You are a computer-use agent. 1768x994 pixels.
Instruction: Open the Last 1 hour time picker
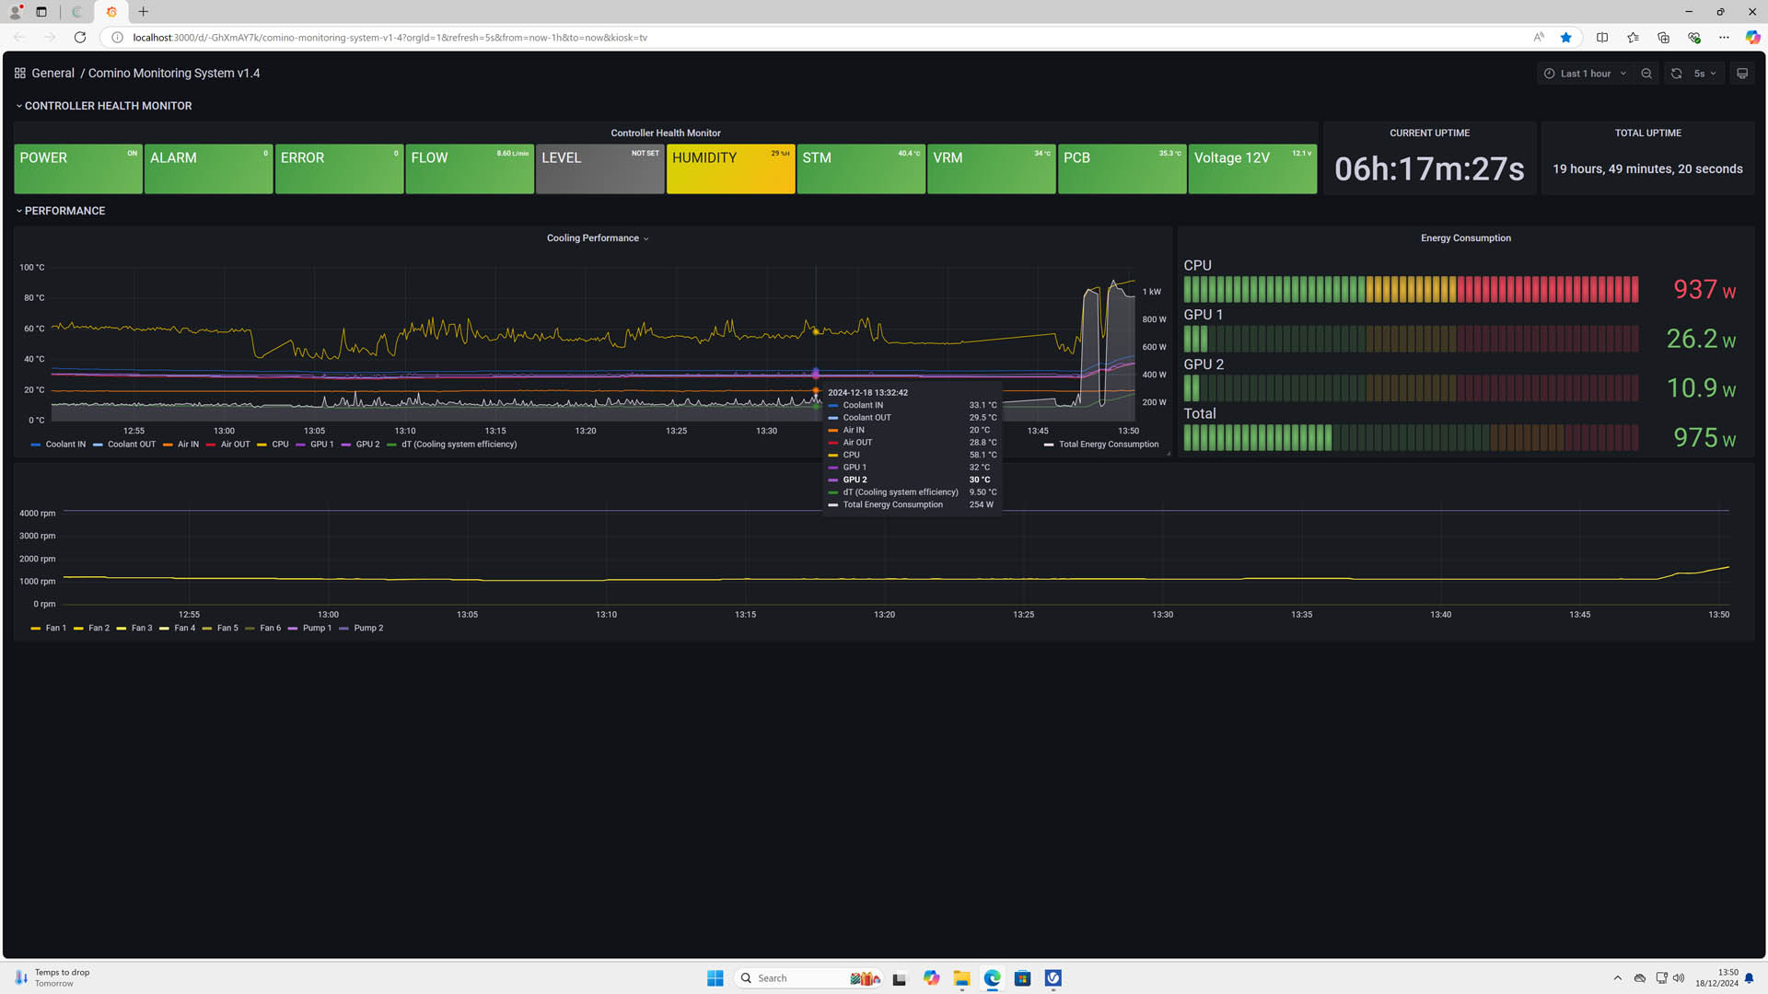point(1585,74)
